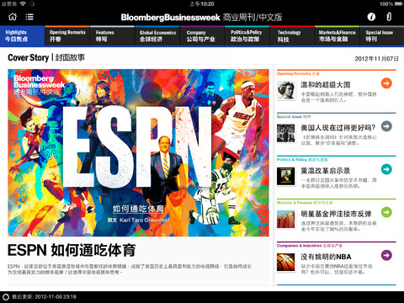Viewport: 404px width, 303px height.
Task: Tap the Opening Remarks section label in sidebar
Action: pos(298,74)
